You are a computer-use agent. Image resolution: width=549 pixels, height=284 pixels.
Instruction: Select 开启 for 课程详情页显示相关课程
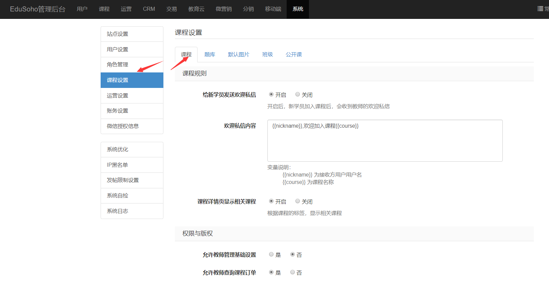tap(271, 201)
